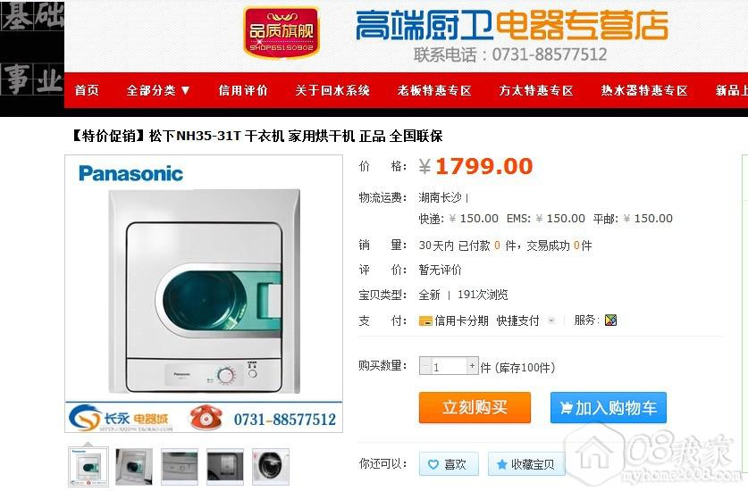This screenshot has width=748, height=491.
Task: Click the red telephone icon in the product image
Action: [x=206, y=417]
